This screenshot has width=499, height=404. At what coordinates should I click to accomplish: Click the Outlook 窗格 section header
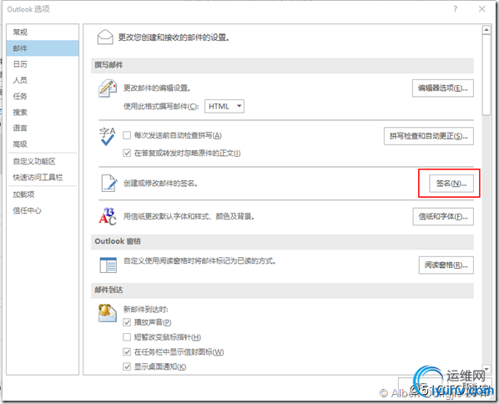282,241
